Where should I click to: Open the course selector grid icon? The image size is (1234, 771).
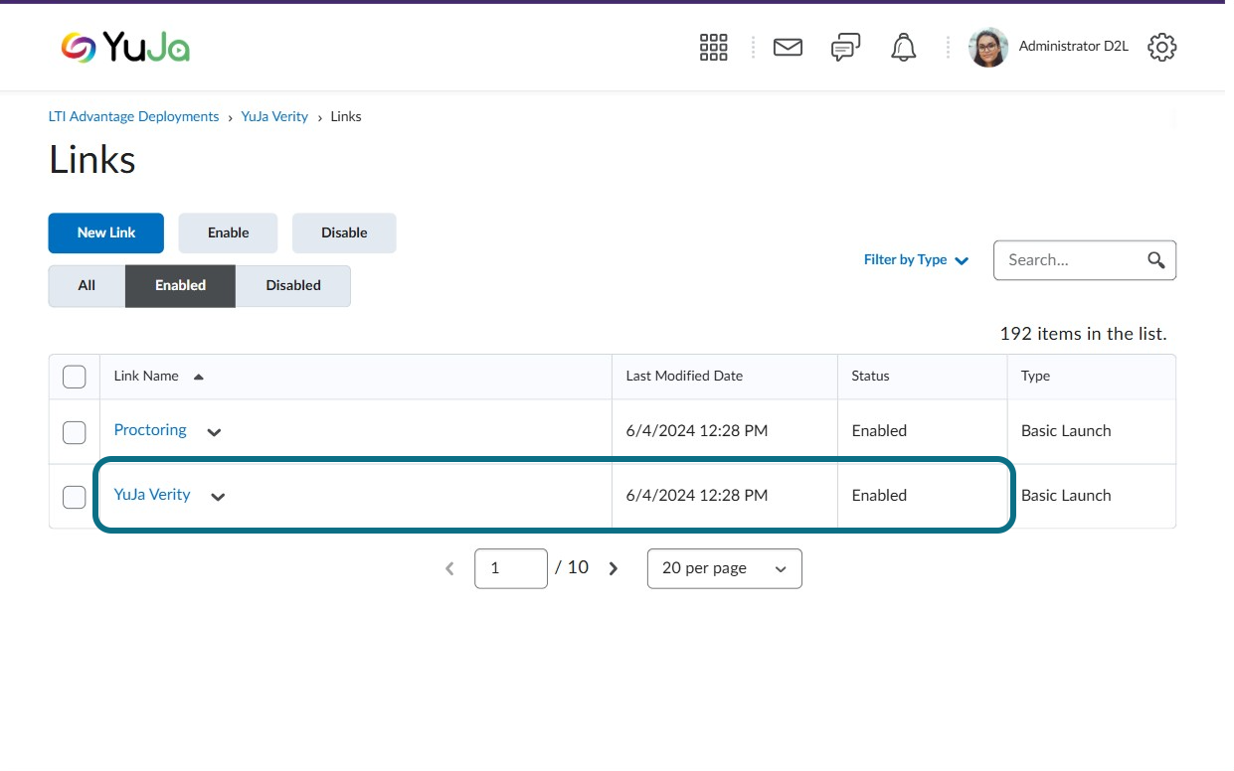[x=714, y=47]
